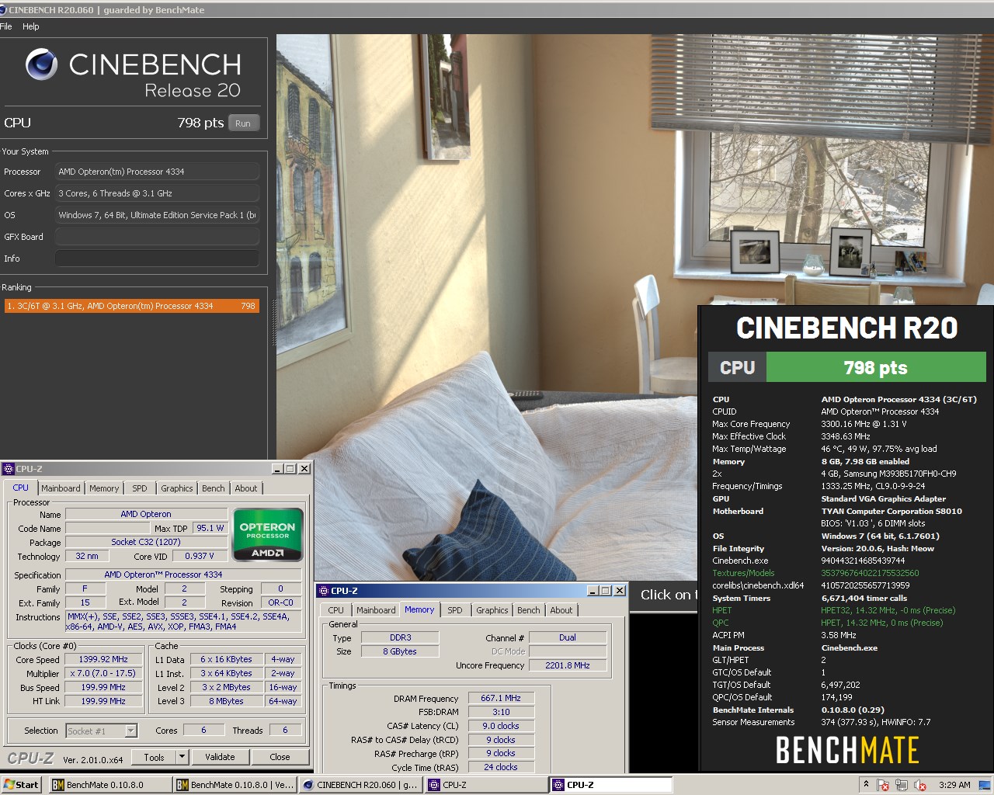This screenshot has width=994, height=795.
Task: Click the Validate button in CPU-Z
Action: [220, 757]
